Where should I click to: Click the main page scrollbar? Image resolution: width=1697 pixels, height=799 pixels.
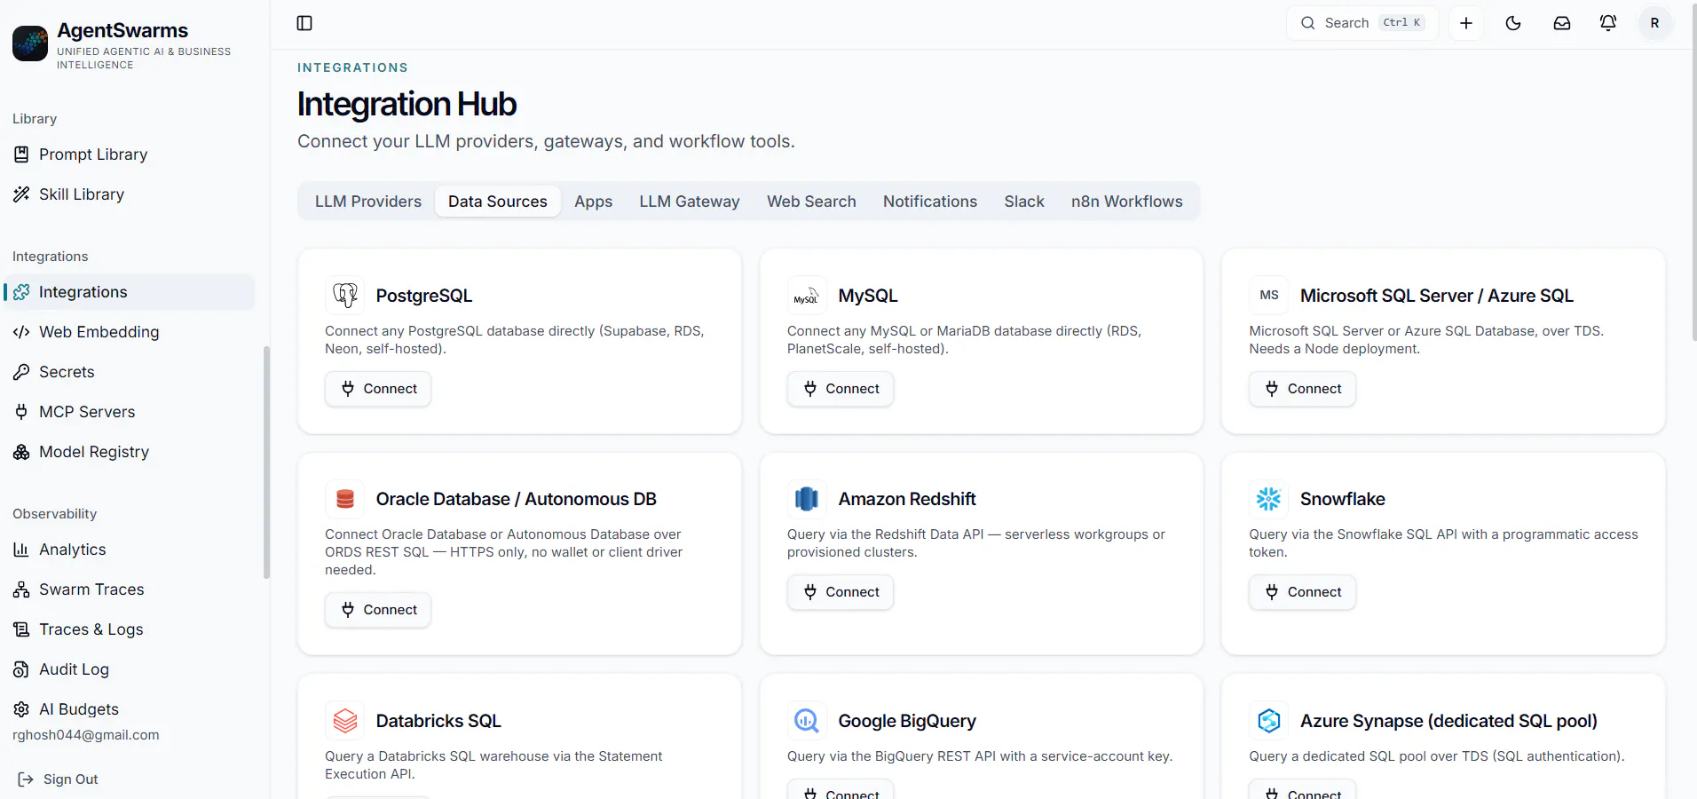(1693, 170)
